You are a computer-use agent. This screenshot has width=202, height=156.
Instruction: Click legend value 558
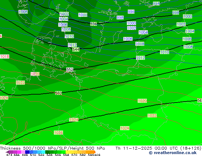pos(66,155)
